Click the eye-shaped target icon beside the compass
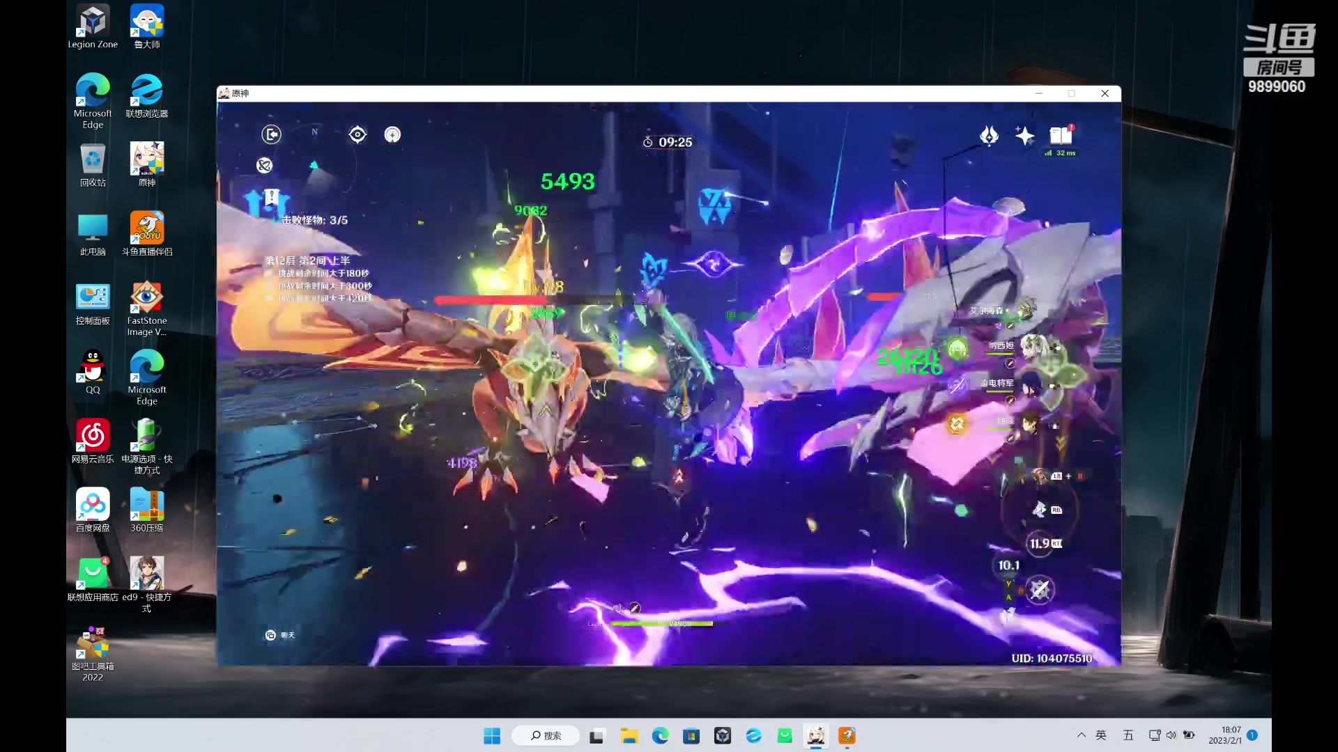This screenshot has height=752, width=1338. (357, 134)
